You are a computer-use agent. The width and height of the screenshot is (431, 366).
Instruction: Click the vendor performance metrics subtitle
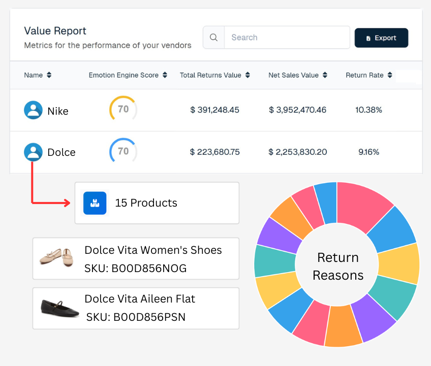[108, 45]
